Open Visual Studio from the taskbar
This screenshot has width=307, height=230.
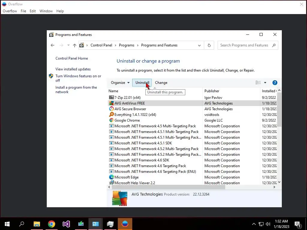(66, 224)
